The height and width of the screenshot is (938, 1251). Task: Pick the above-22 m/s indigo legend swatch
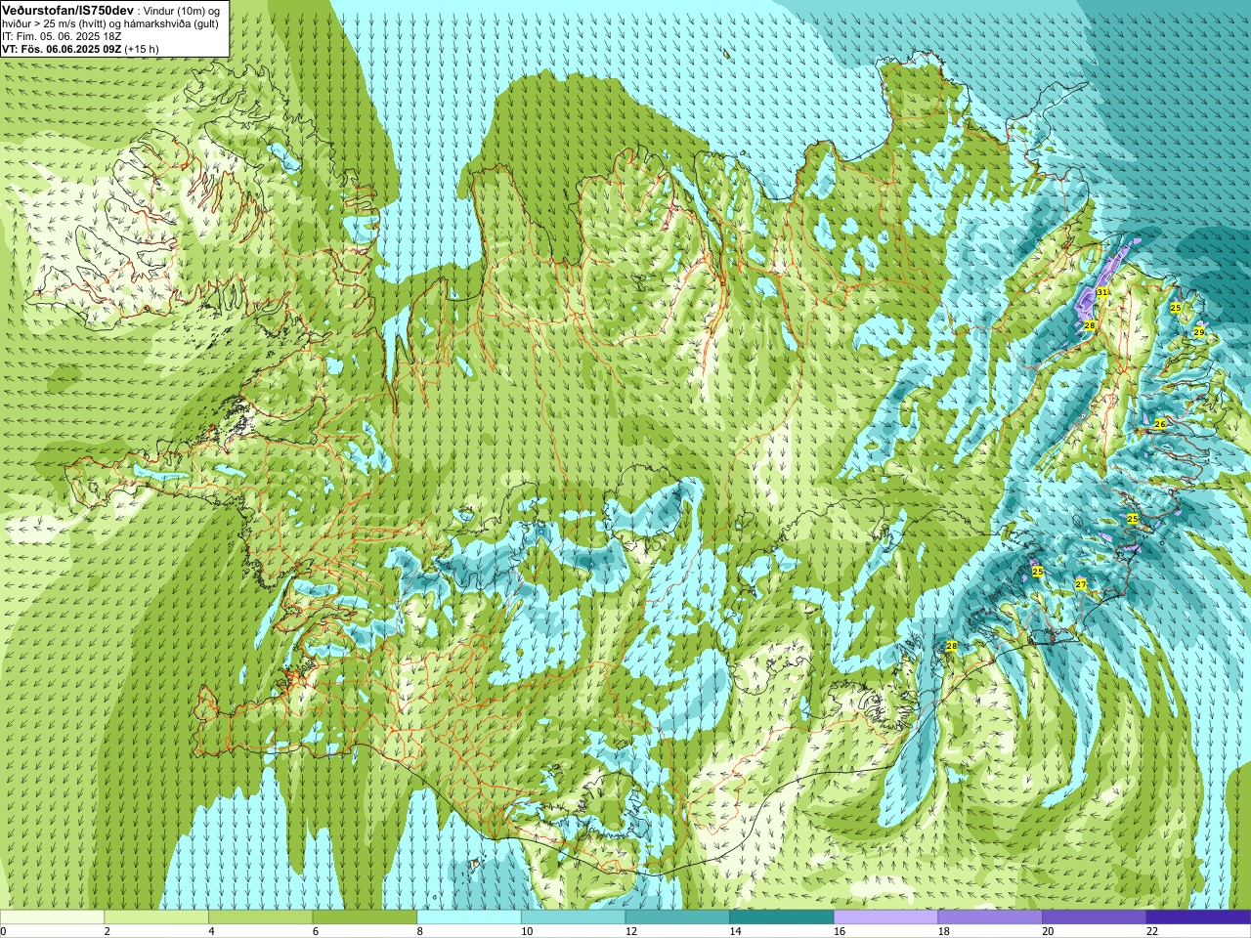(1198, 917)
